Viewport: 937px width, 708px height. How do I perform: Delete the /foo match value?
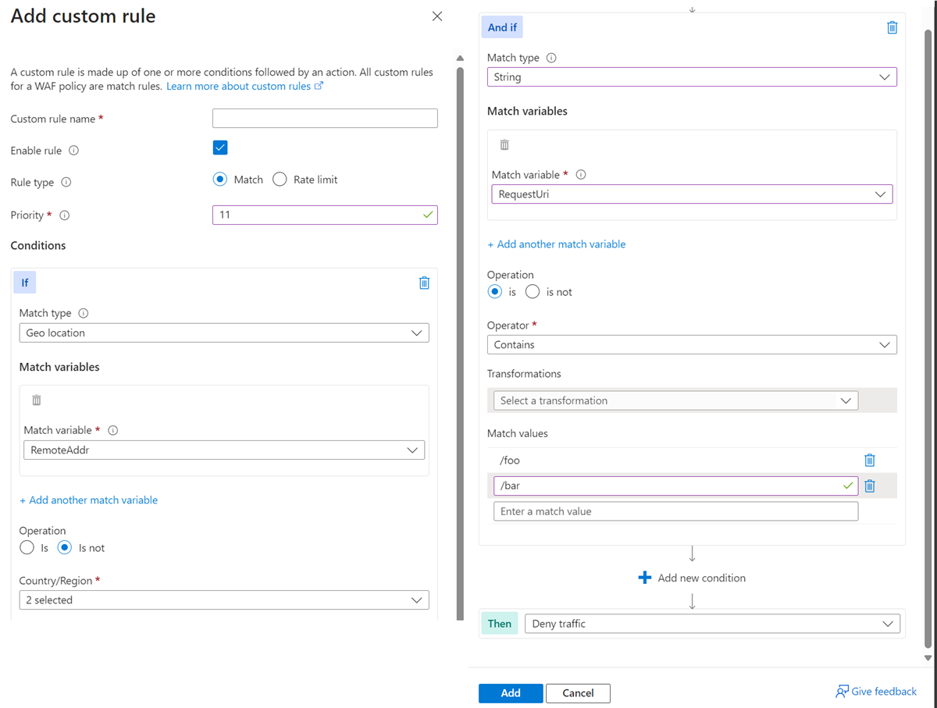point(870,461)
